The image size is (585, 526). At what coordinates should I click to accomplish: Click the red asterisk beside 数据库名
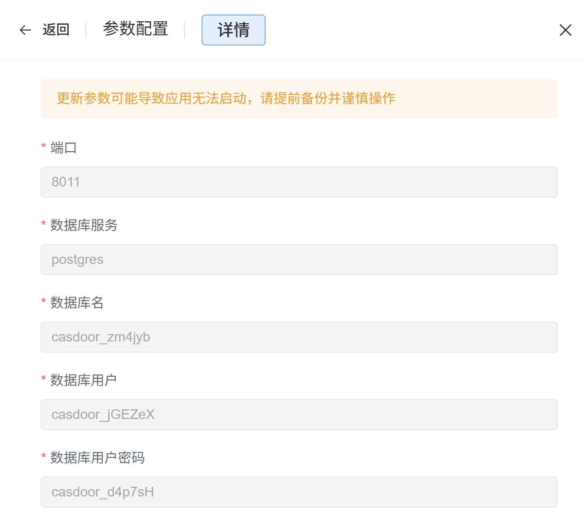(x=44, y=302)
